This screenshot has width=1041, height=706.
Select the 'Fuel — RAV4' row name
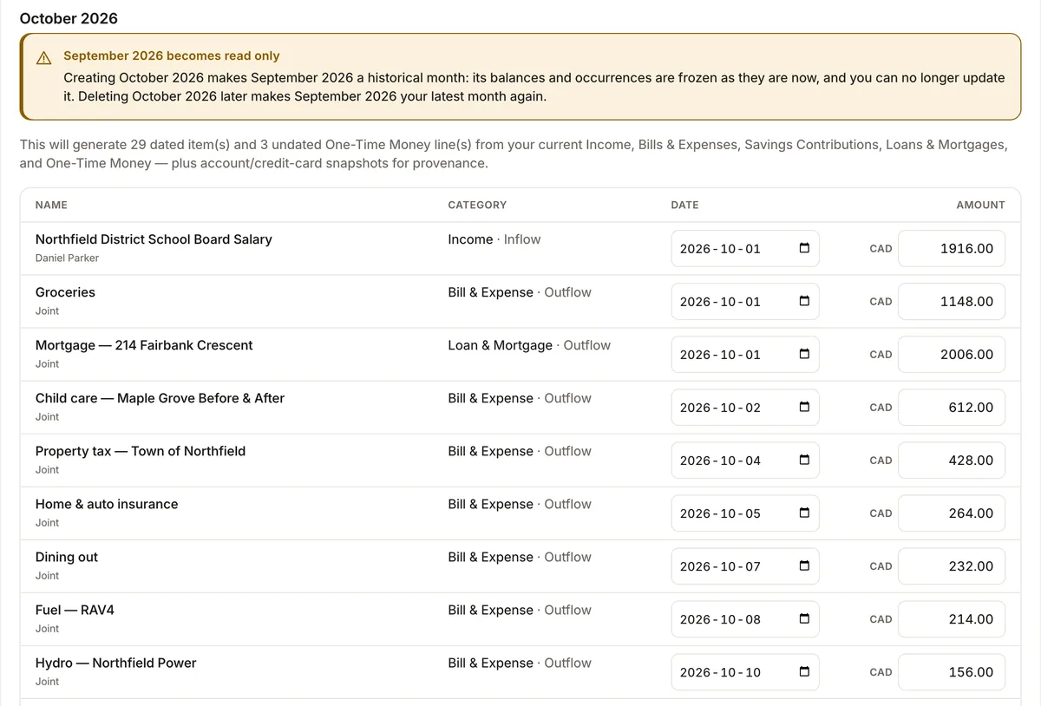click(x=75, y=610)
